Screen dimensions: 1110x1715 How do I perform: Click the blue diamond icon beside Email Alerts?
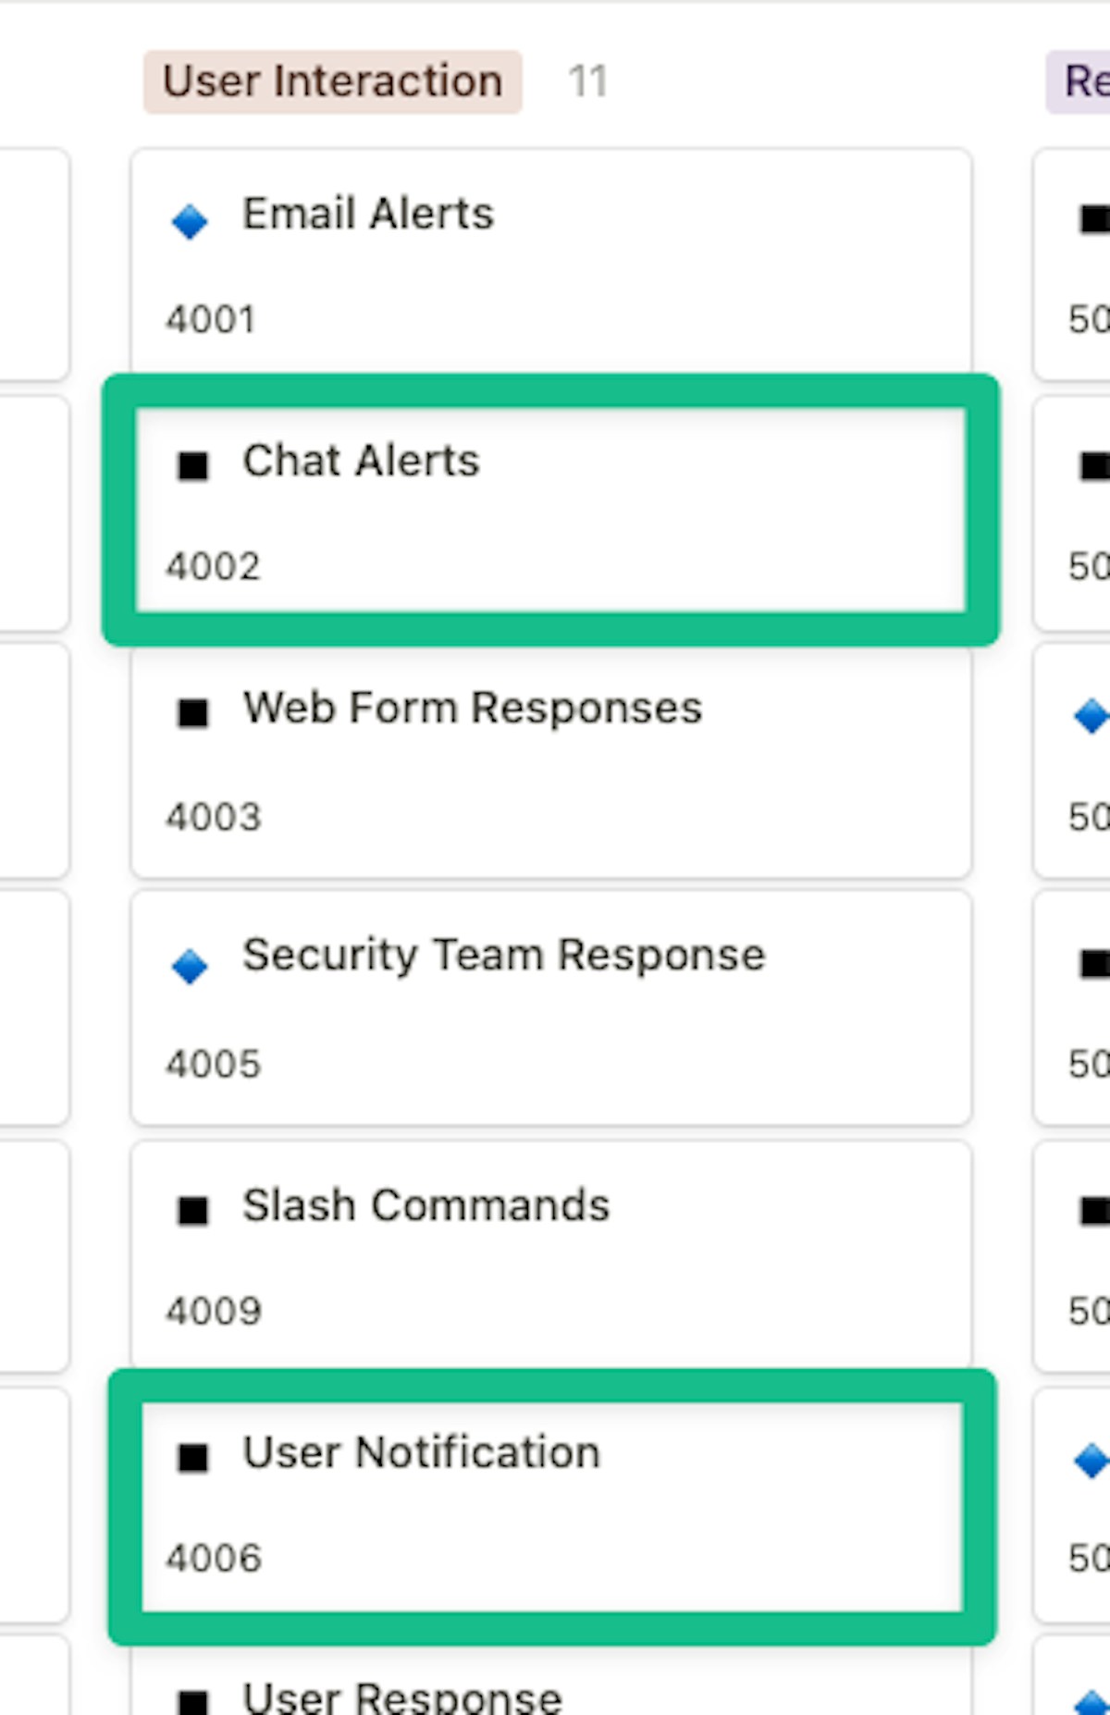(190, 222)
